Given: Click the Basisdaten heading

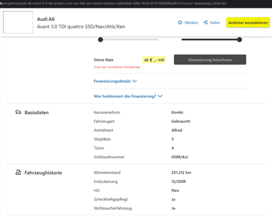Looking at the screenshot, I should point(36,113).
